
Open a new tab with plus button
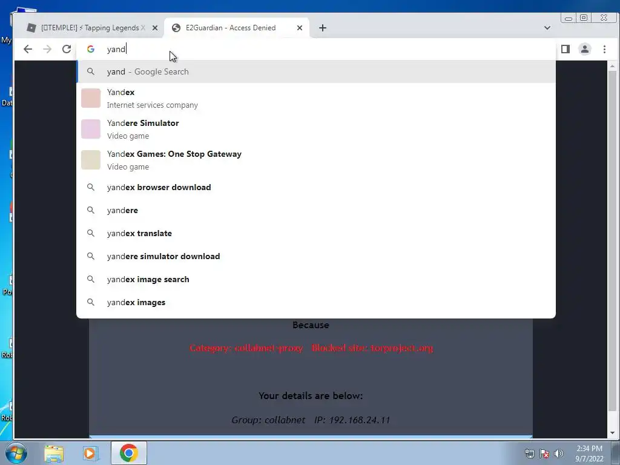point(323,28)
